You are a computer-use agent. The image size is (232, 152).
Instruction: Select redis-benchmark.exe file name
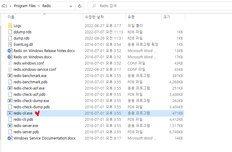pos(30,76)
